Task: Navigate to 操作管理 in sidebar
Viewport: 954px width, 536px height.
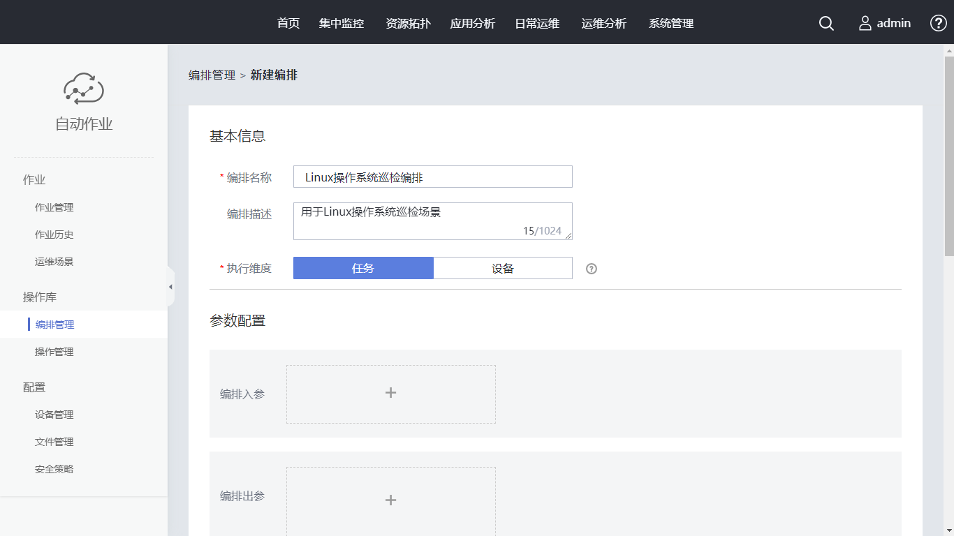Action: coord(54,352)
